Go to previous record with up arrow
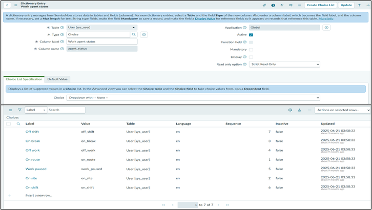372x210 pixels. click(x=359, y=5)
